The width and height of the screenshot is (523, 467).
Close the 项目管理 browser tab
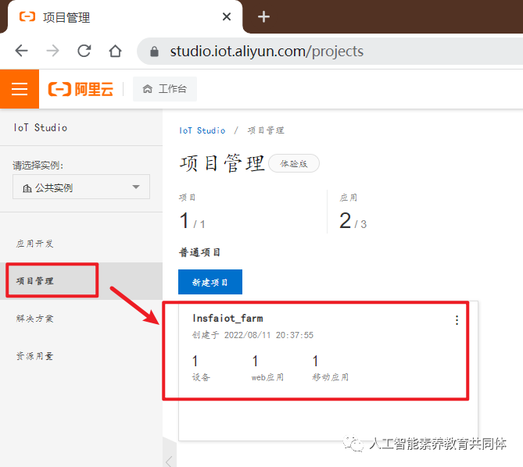[x=227, y=16]
